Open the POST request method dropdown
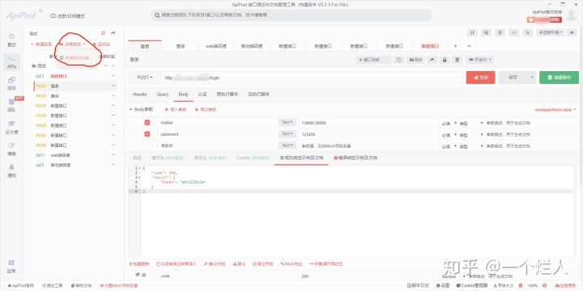 [x=145, y=78]
